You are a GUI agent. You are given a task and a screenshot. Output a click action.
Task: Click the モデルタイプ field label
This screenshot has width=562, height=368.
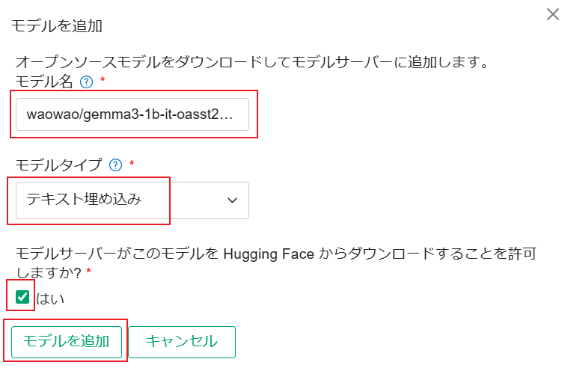(58, 165)
